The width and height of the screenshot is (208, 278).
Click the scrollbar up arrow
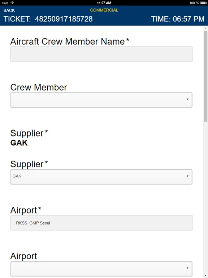[205, 29]
